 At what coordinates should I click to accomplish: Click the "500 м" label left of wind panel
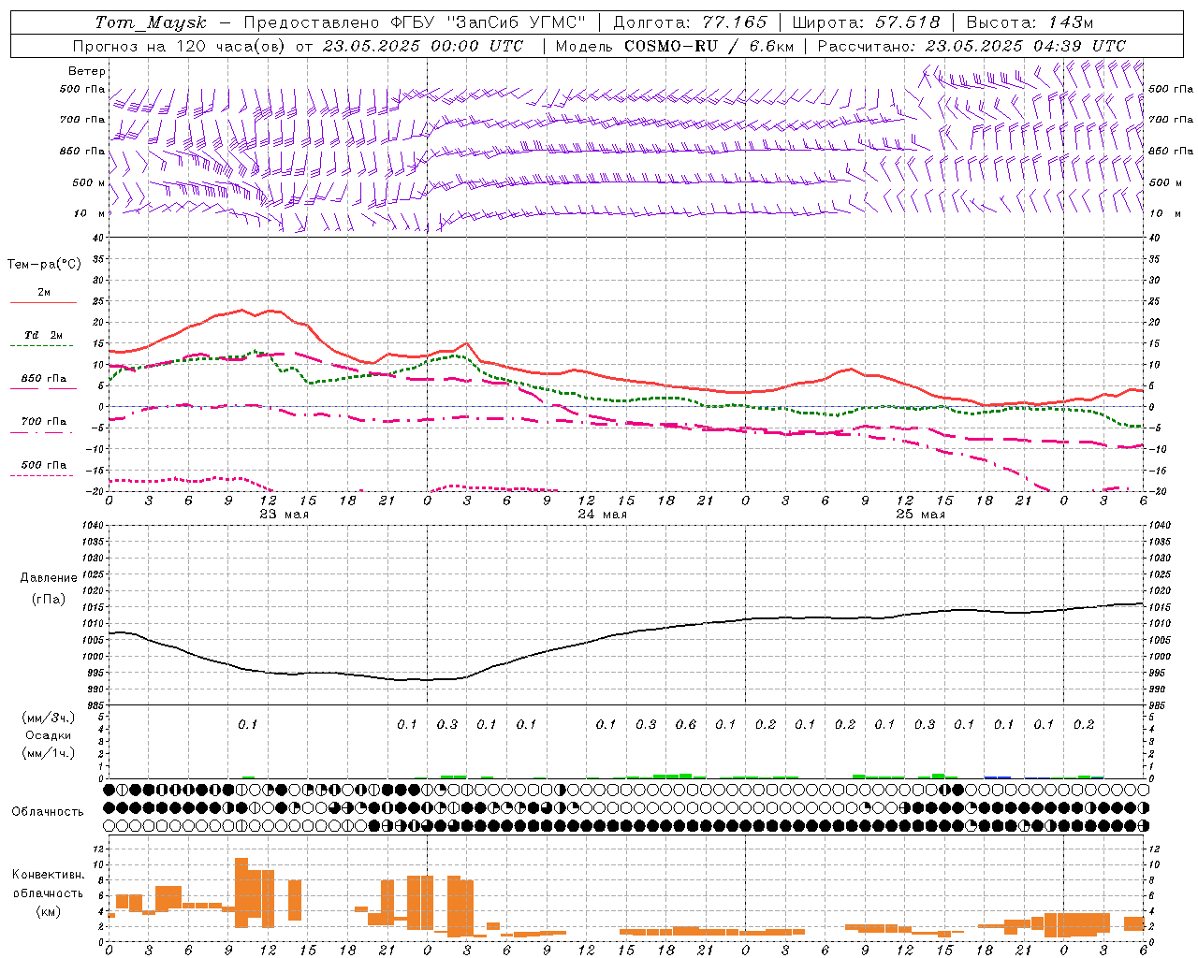[x=89, y=183]
